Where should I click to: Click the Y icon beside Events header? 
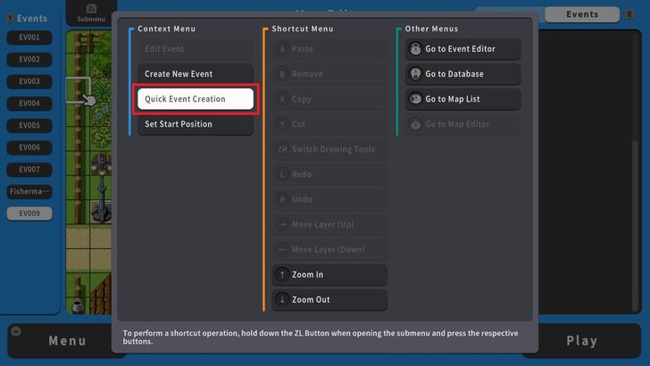coord(10,18)
